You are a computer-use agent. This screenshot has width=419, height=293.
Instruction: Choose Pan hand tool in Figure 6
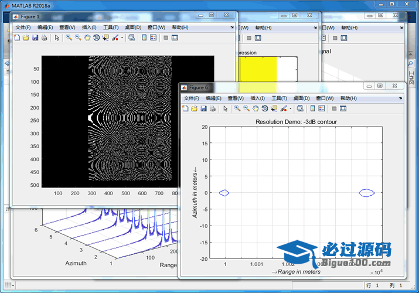click(256, 108)
